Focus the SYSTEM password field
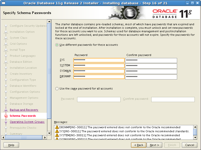The width and height of the screenshot is (201, 150). point(99,66)
